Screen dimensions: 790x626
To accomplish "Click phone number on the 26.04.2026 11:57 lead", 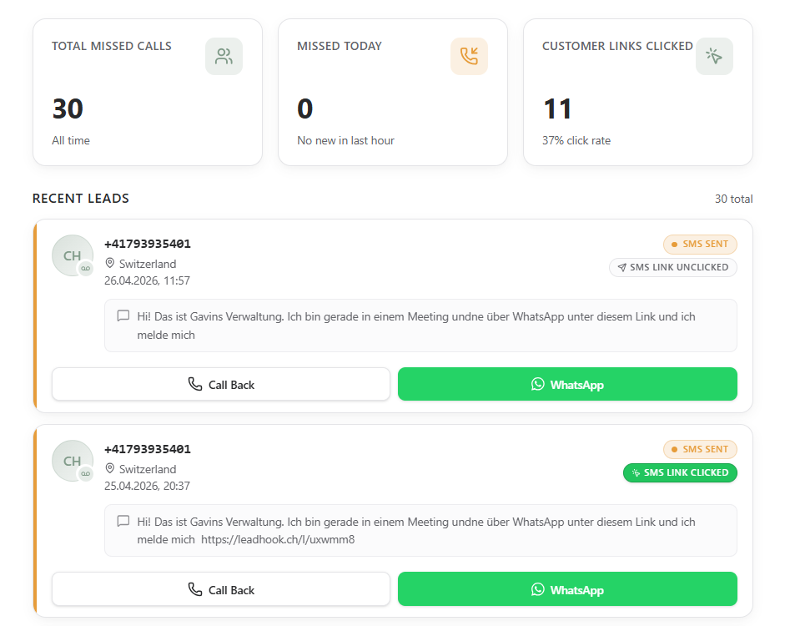I will point(148,244).
